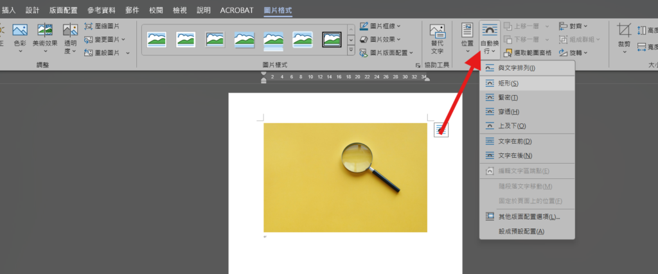Switch to the 版面配置 ribbon tab
Image resolution: width=658 pixels, height=274 pixels.
[x=64, y=10]
